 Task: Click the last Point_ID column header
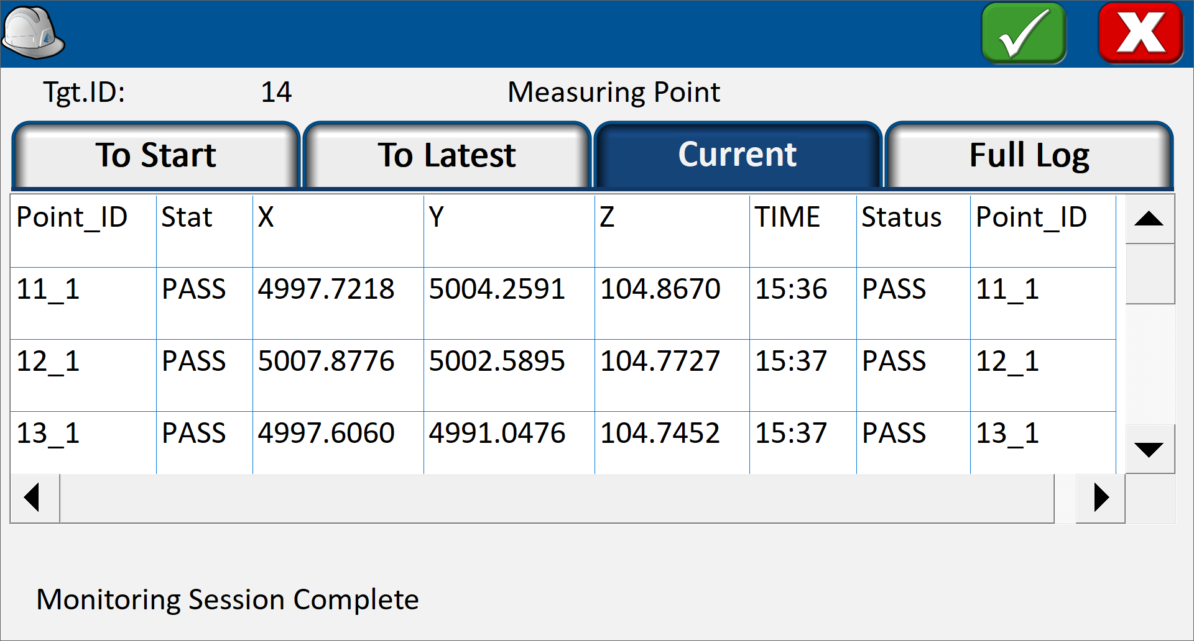1044,231
